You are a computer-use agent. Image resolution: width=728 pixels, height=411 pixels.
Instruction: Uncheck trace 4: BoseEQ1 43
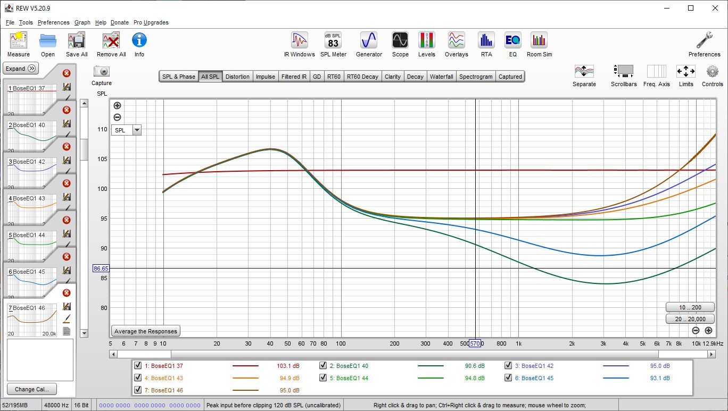pyautogui.click(x=138, y=378)
